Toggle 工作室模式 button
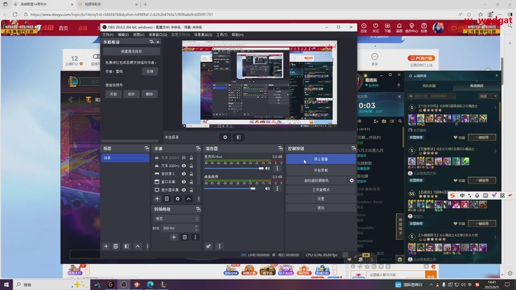 (x=321, y=189)
